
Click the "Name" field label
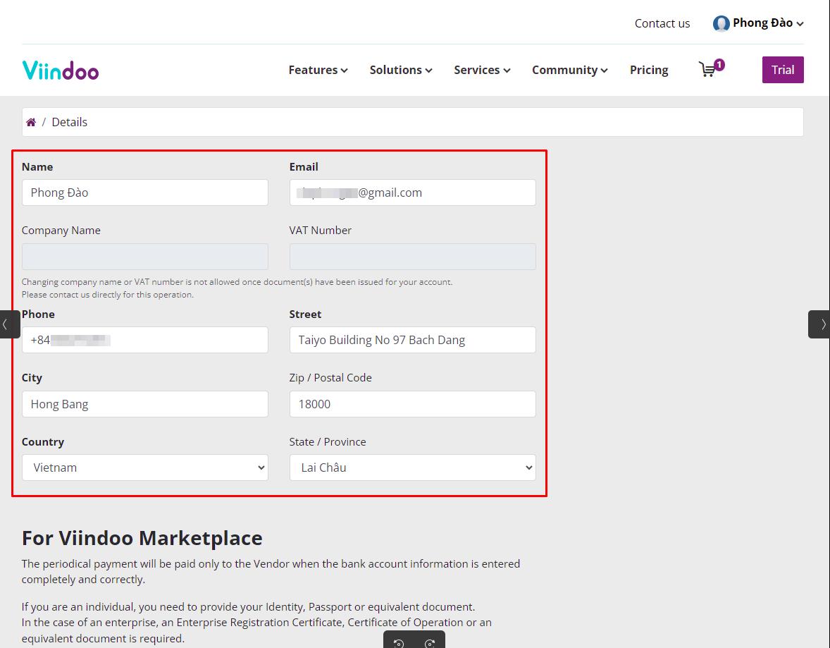coord(37,167)
